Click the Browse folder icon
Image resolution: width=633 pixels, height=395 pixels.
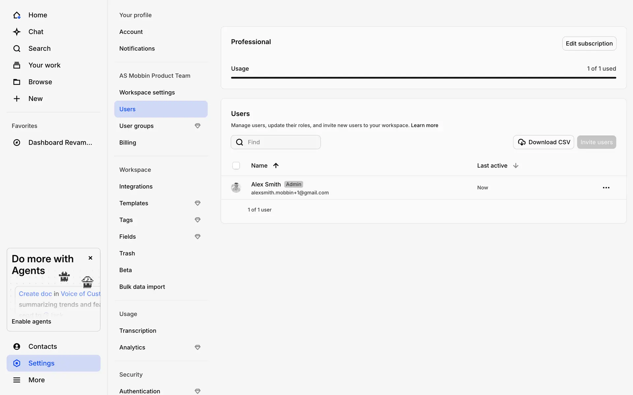[x=17, y=82]
